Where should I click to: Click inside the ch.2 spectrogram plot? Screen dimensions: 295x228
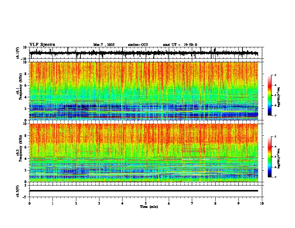pos(144,153)
